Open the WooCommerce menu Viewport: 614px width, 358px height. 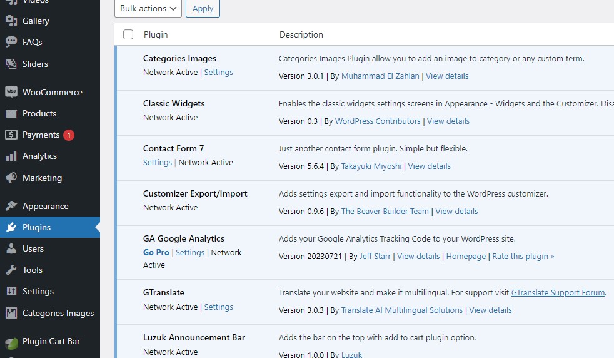click(53, 92)
